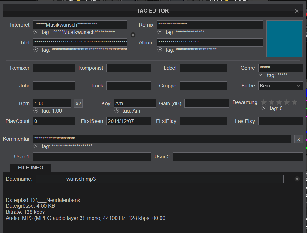Click the Genre input field
The width and height of the screenshot is (307, 233).
pyautogui.click(x=280, y=68)
